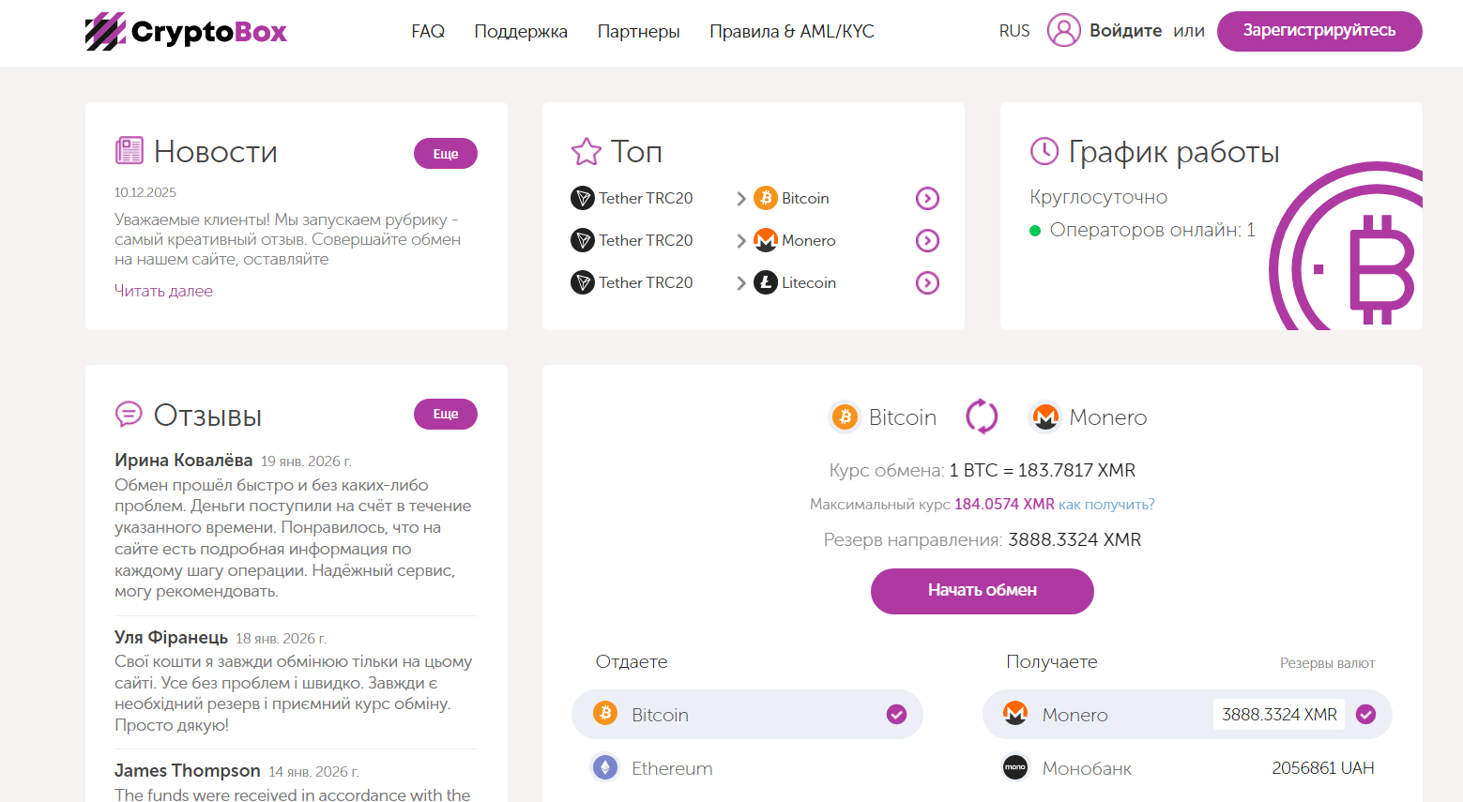Click the Litecoin icon in the Топ section
This screenshot has height=802, width=1463.
coord(765,282)
